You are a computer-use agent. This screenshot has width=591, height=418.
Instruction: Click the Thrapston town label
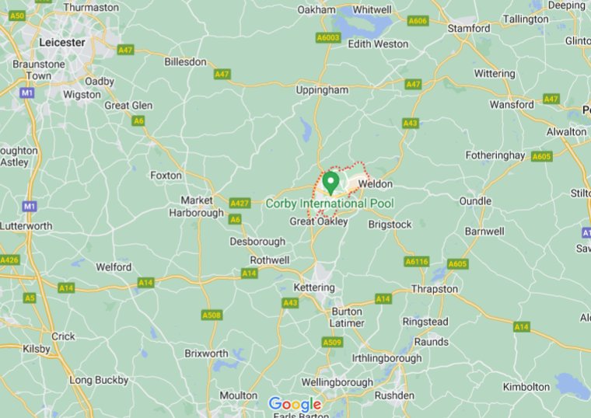(x=435, y=289)
